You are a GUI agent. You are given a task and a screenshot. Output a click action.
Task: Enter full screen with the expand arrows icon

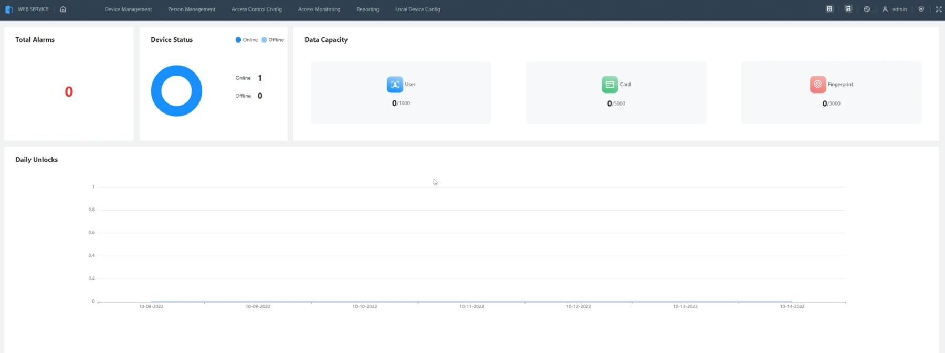pyautogui.click(x=939, y=9)
